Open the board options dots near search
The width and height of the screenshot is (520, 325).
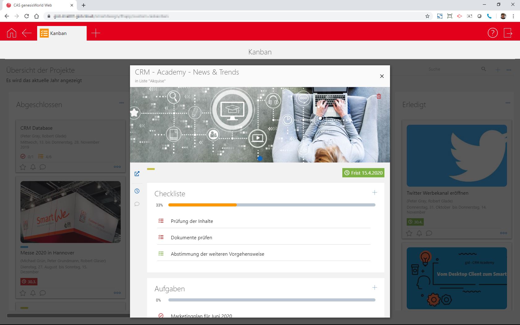pos(509,70)
